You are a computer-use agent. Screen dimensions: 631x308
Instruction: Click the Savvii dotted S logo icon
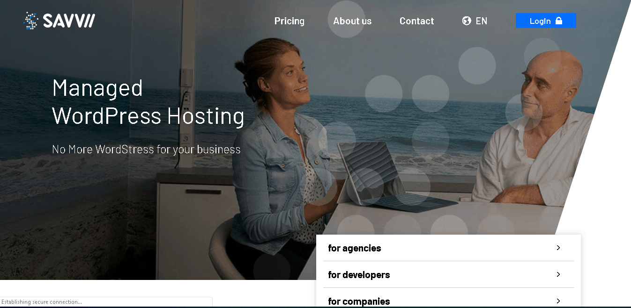[31, 21]
